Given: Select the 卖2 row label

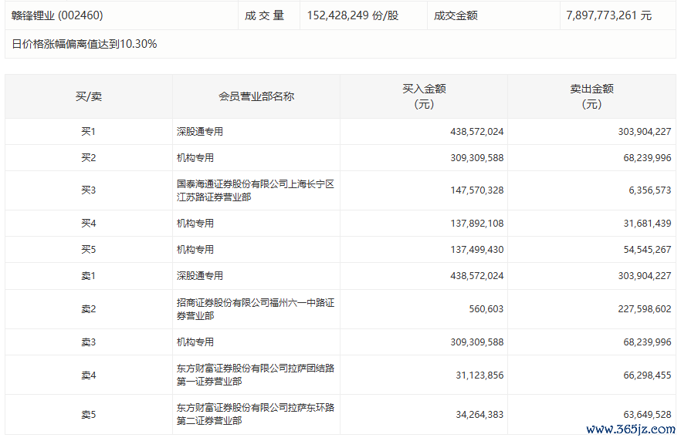Looking at the screenshot, I should tap(89, 309).
